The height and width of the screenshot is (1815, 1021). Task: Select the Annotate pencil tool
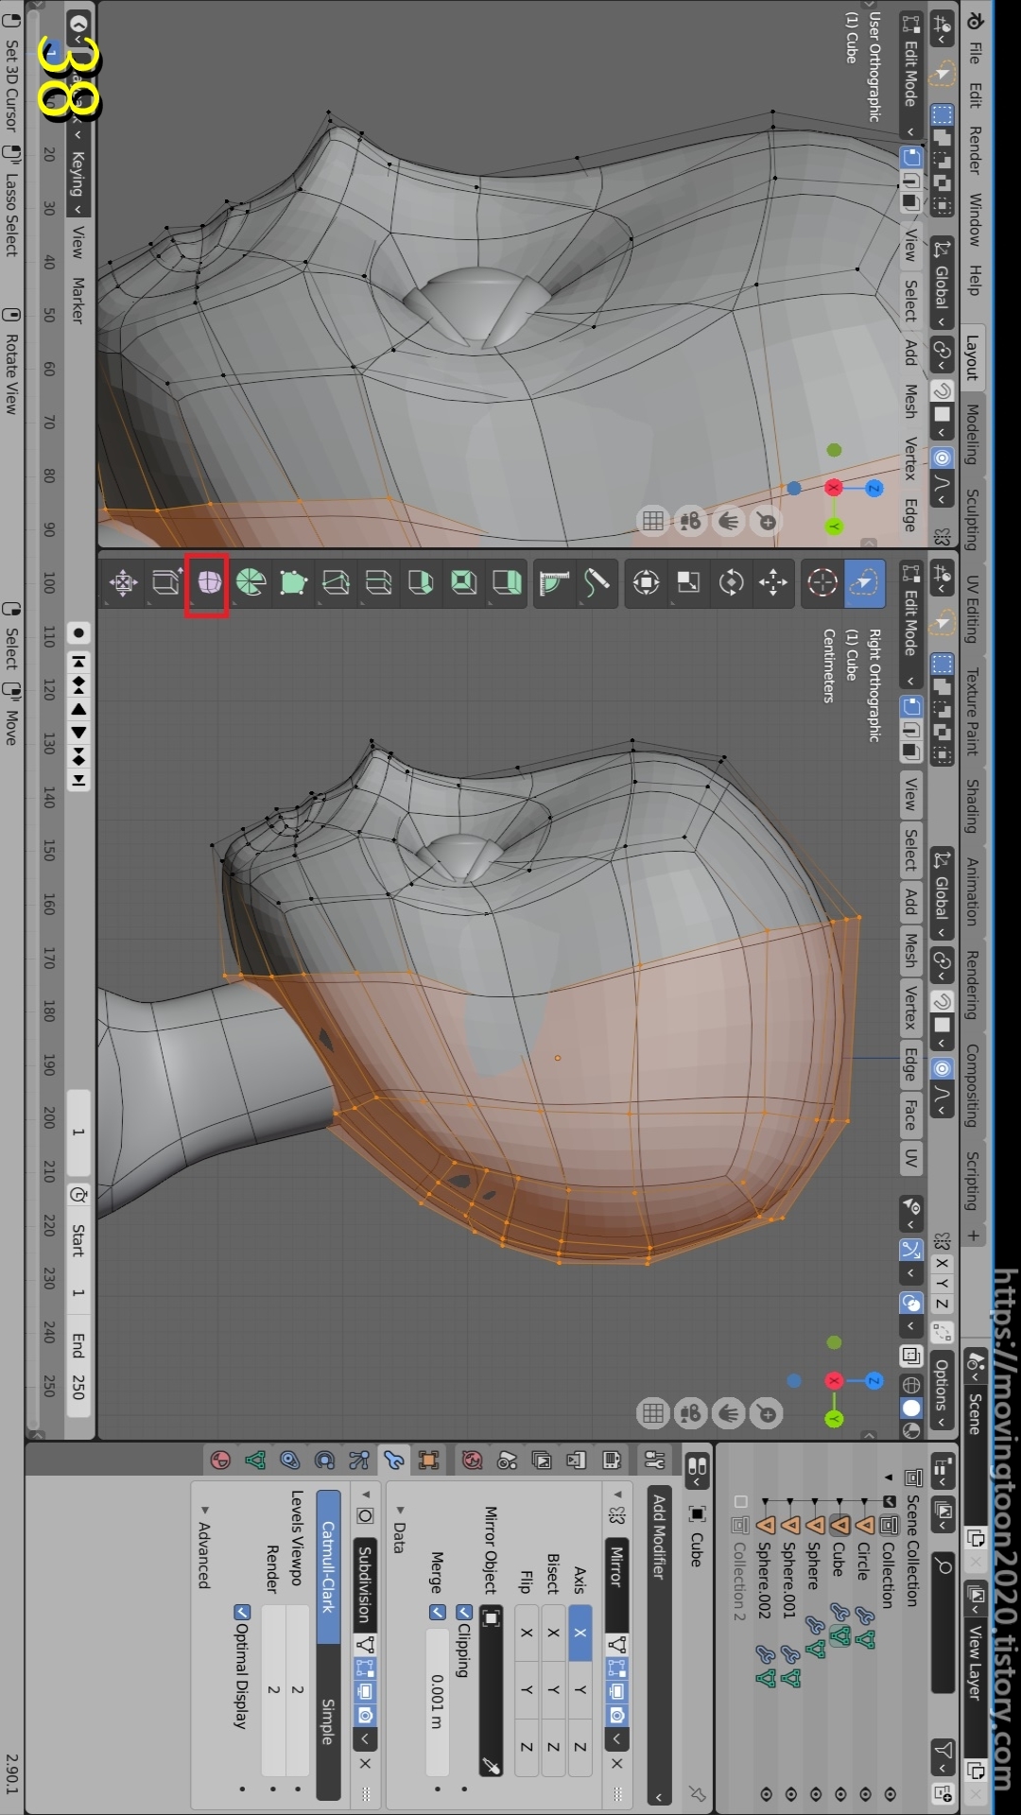597,582
